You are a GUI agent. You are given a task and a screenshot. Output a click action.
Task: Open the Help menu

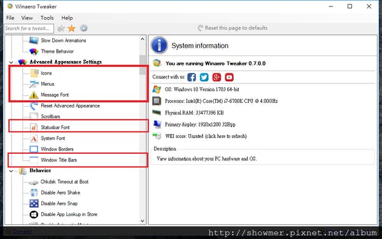(x=67, y=18)
